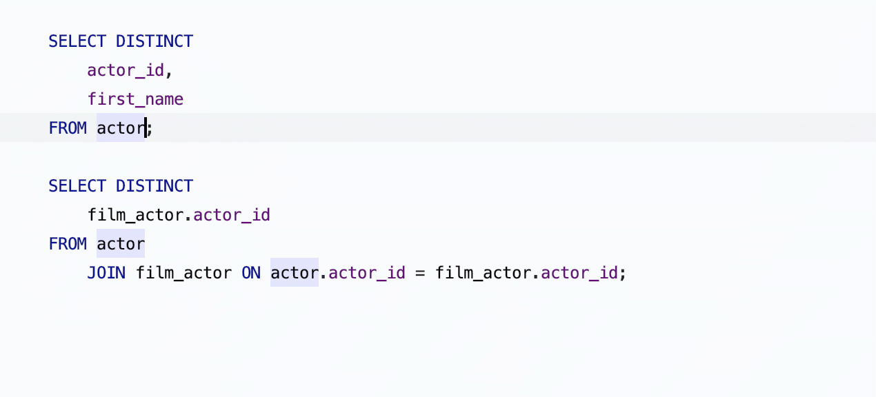The width and height of the screenshot is (876, 397).
Task: Click FROM keyword in the first query
Action: (68, 128)
